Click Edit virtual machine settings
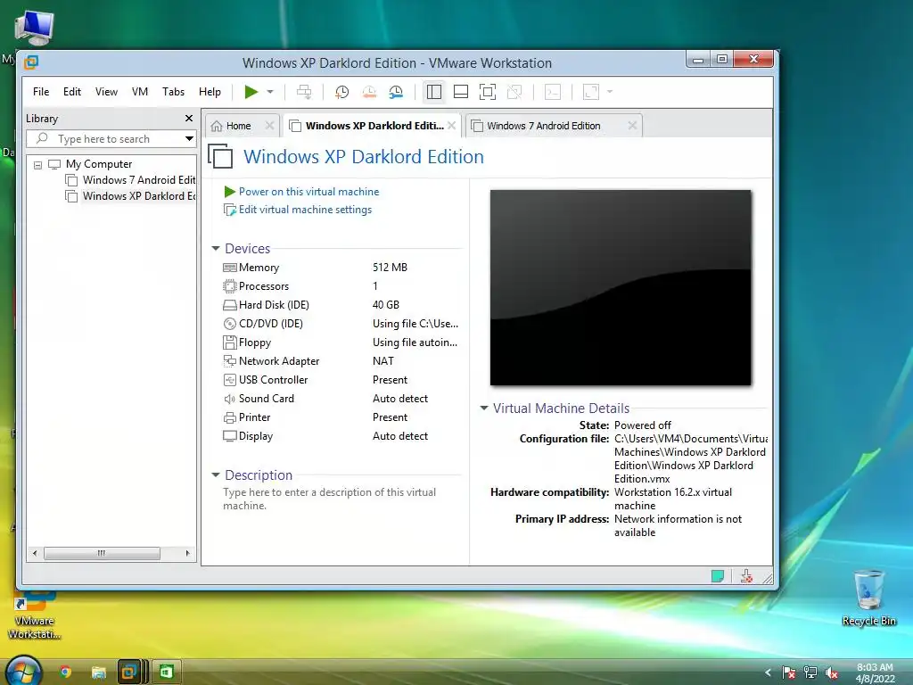 [x=305, y=210]
